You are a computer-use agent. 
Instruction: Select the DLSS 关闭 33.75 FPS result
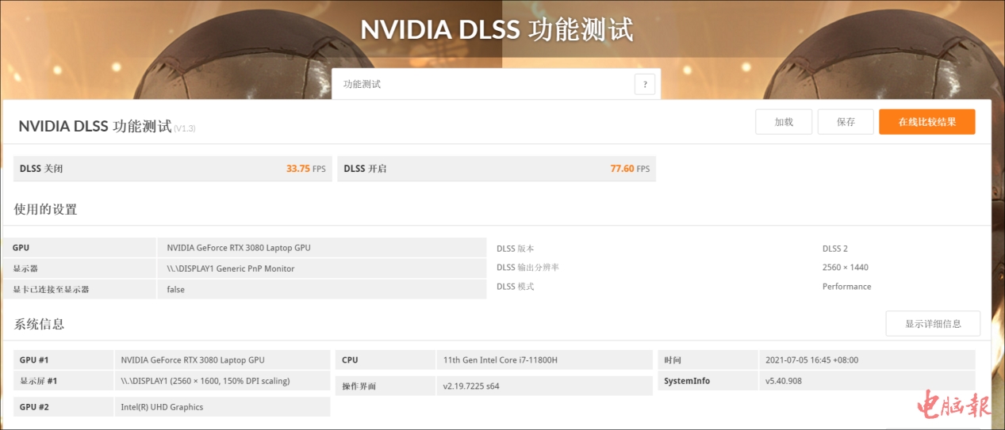pyautogui.click(x=172, y=169)
